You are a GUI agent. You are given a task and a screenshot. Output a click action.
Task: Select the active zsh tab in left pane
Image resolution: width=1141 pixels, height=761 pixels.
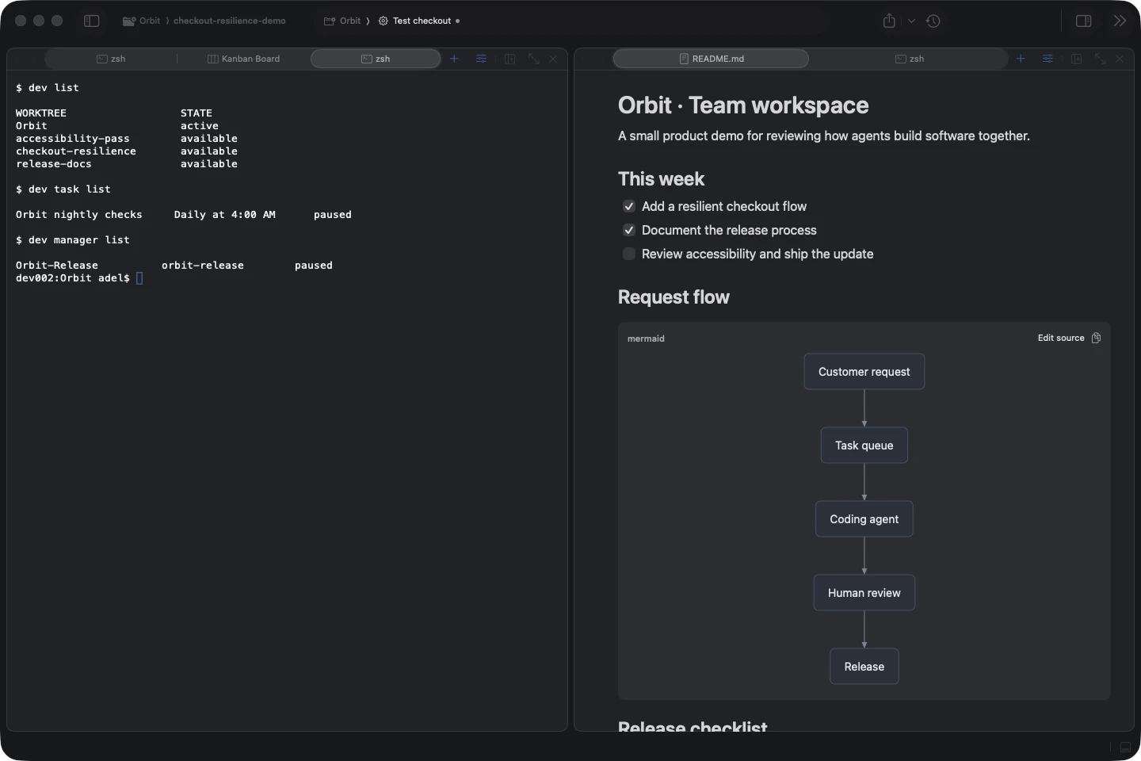[376, 59]
